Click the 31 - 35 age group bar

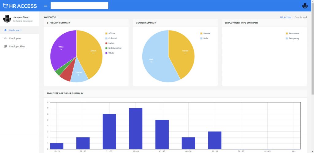click(109, 132)
